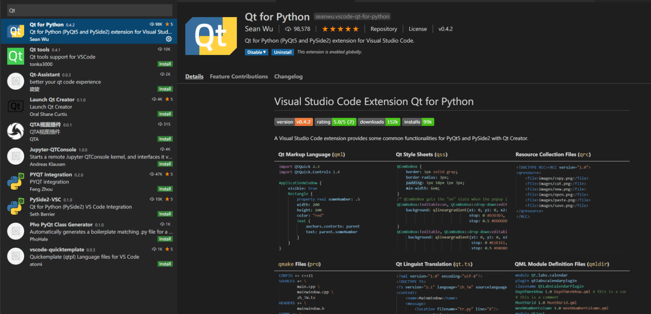The width and height of the screenshot is (651, 314).
Task: Click the rating 5.0/5 badge
Action: [x=336, y=122]
